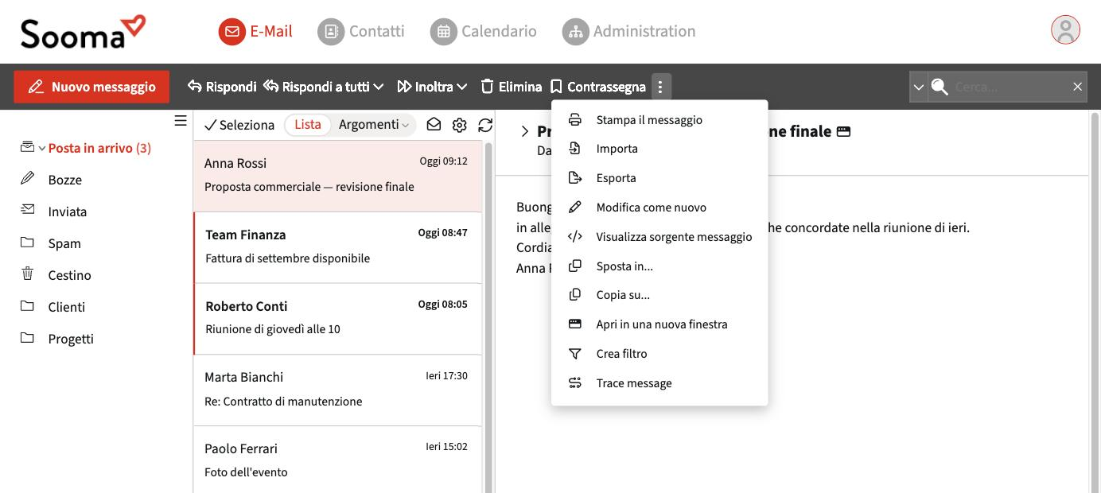Image resolution: width=1101 pixels, height=493 pixels.
Task: Click Seleziona in the list toolbar
Action: [239, 125]
